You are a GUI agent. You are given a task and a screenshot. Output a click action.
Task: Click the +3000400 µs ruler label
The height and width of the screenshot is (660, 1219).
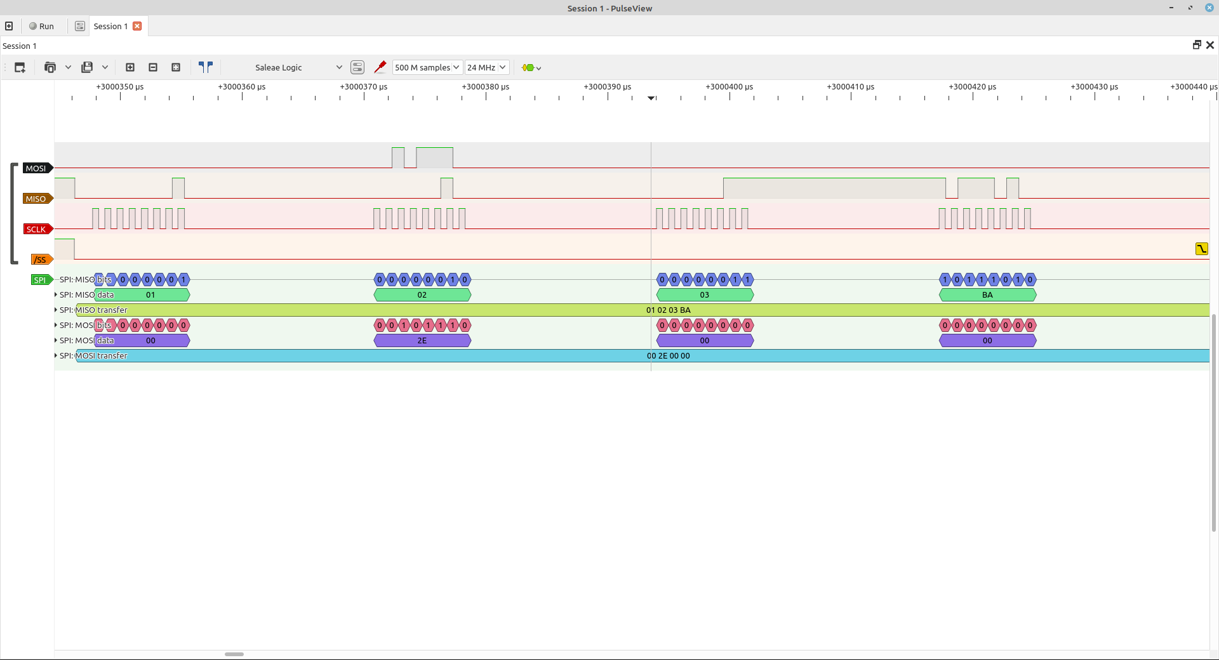click(x=729, y=87)
